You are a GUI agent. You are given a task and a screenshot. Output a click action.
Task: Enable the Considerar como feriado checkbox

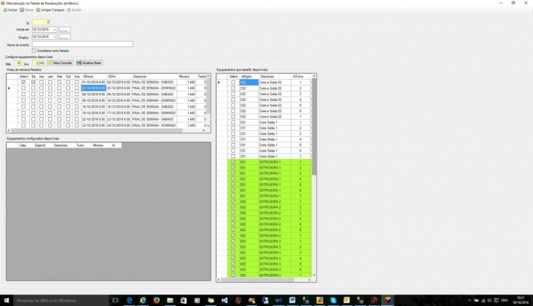pyautogui.click(x=34, y=51)
